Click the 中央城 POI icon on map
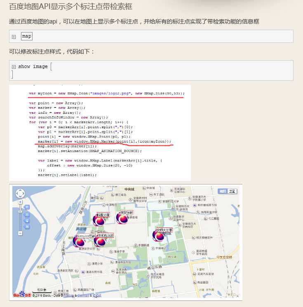This screenshot has height=307, width=303. click(x=144, y=188)
